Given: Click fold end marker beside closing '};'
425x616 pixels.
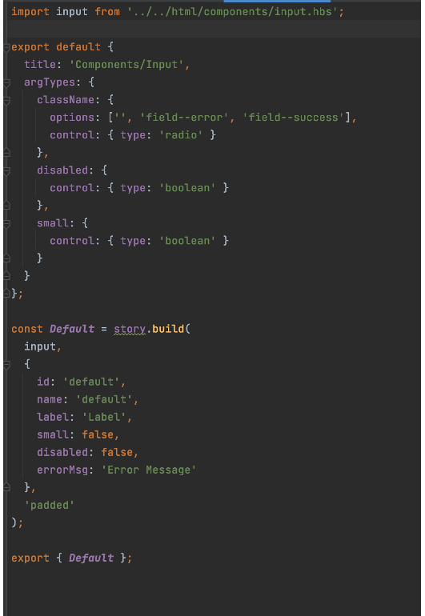Looking at the screenshot, I should click(6, 293).
